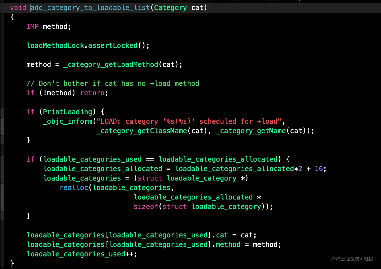Screen dimensions: 381x269
Task: Click the comment about +load method
Action: (x=113, y=83)
